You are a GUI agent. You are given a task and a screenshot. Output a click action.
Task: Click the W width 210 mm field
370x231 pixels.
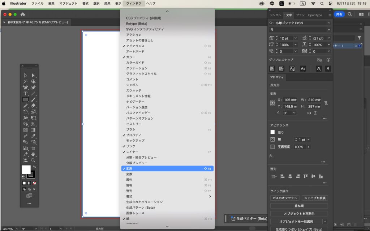pyautogui.click(x=314, y=100)
